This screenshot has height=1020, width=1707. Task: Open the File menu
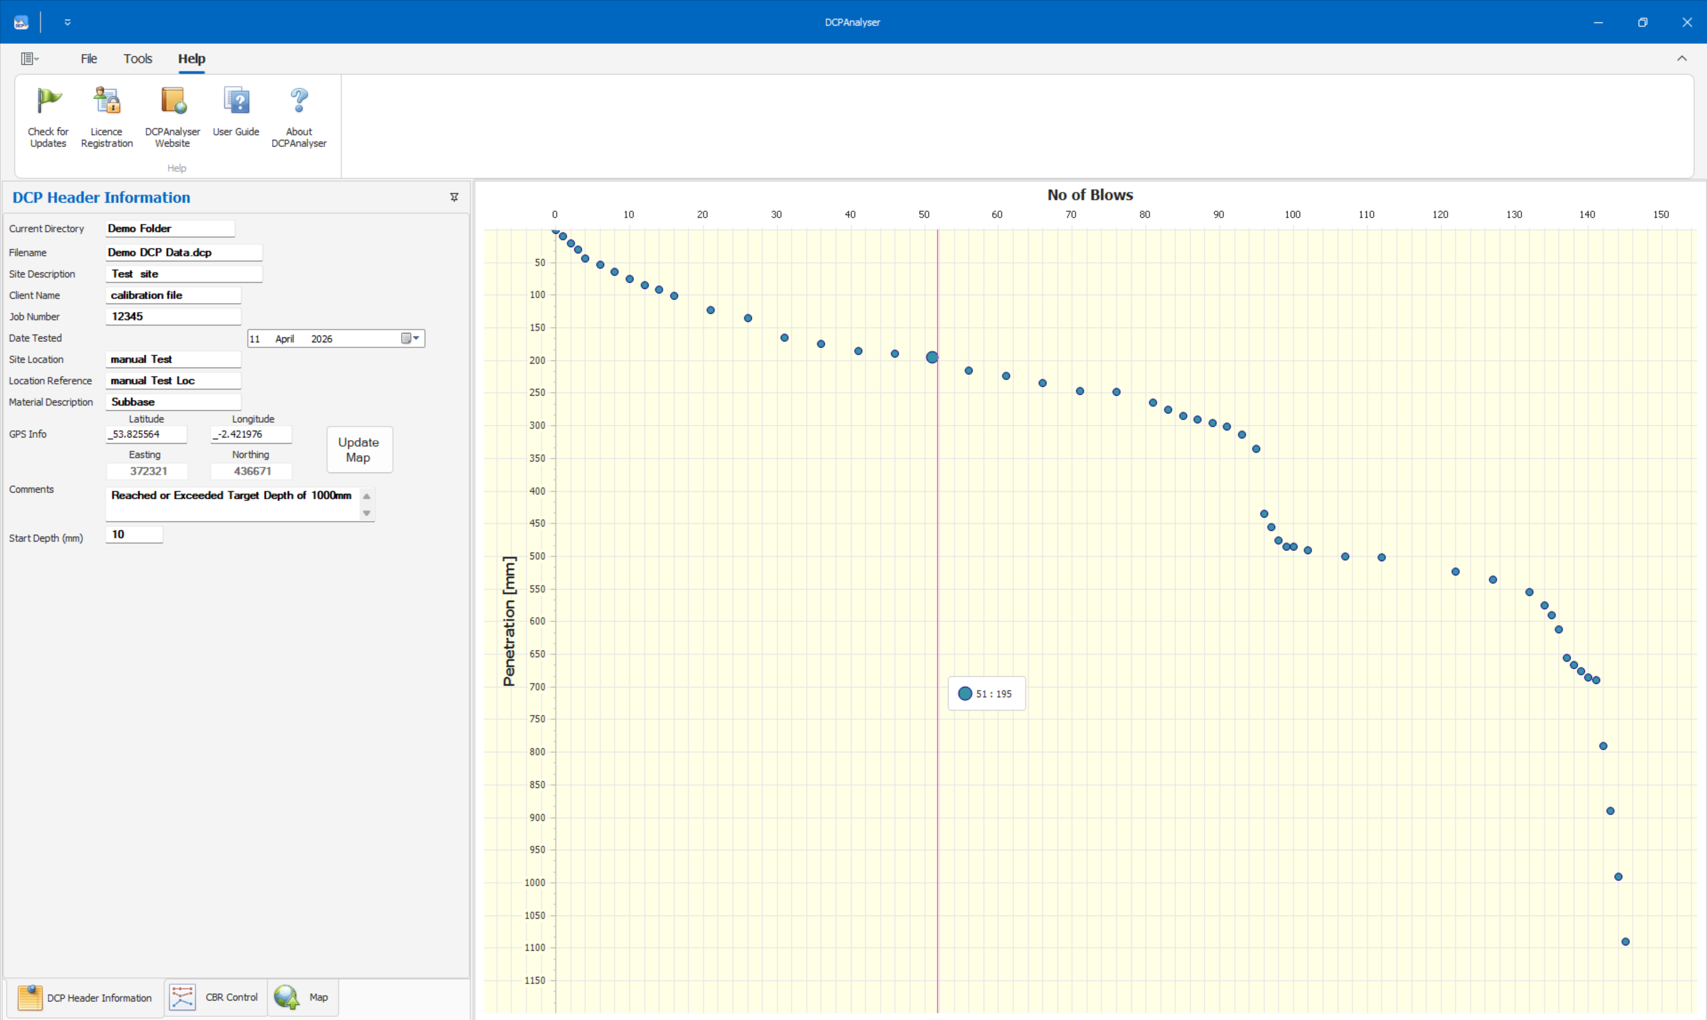[88, 59]
